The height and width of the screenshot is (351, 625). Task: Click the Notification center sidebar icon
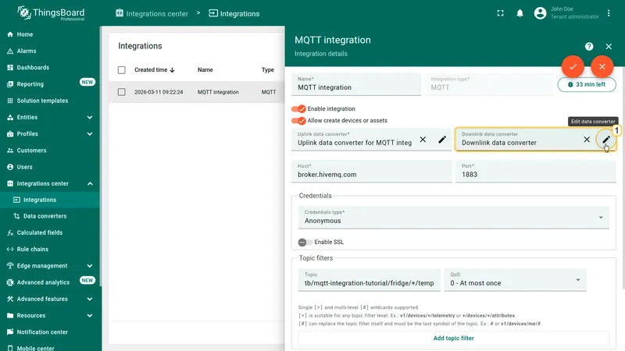pos(10,332)
